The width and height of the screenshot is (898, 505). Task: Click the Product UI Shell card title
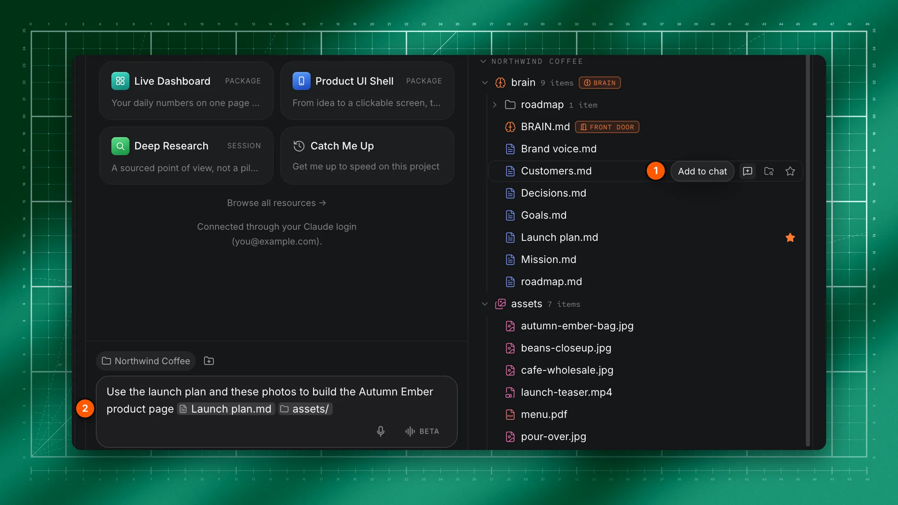coord(354,81)
